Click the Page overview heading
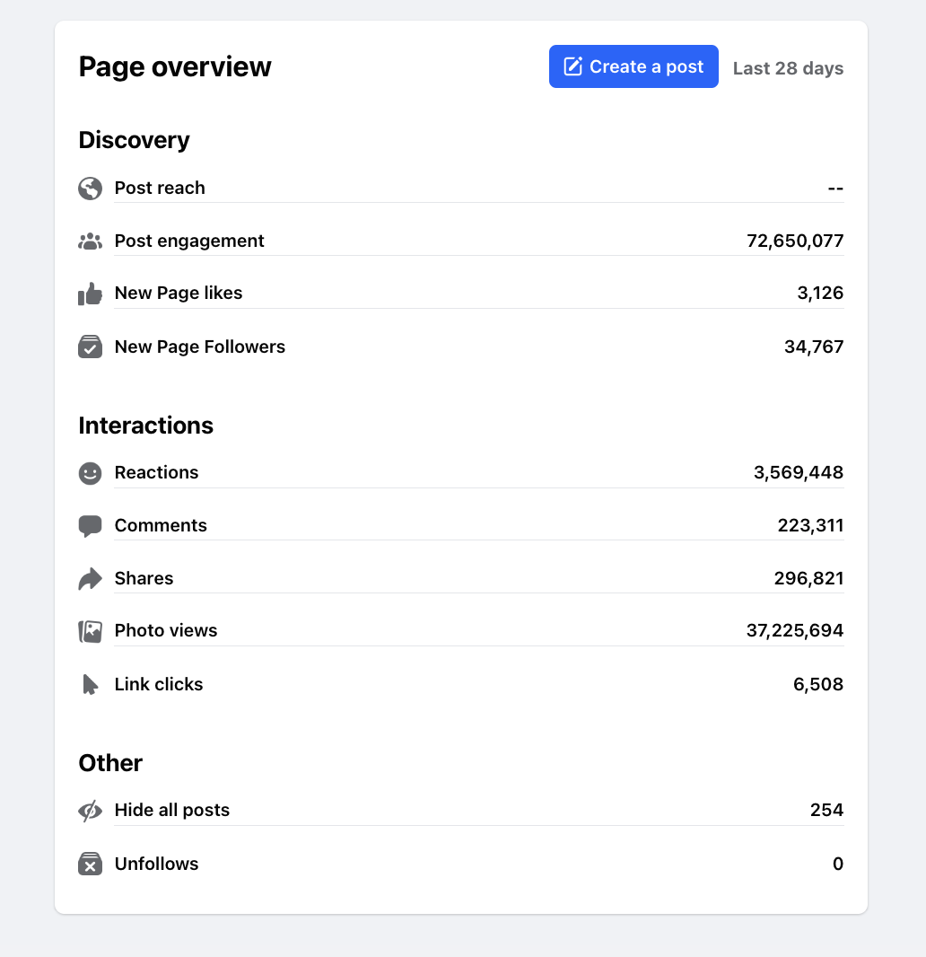 pyautogui.click(x=175, y=67)
